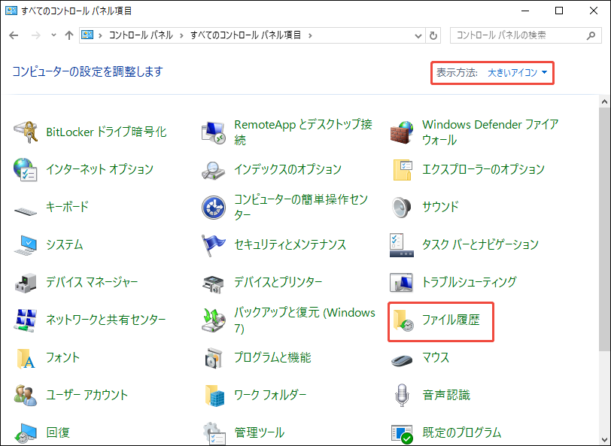Image resolution: width=611 pixels, height=446 pixels.
Task: Open the ワーク フォルダー icon
Action: tap(214, 396)
